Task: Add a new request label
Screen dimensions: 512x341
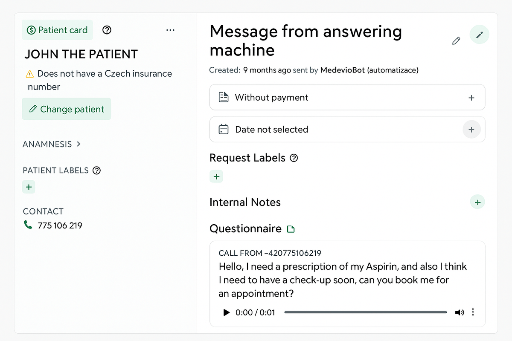Action: 216,176
